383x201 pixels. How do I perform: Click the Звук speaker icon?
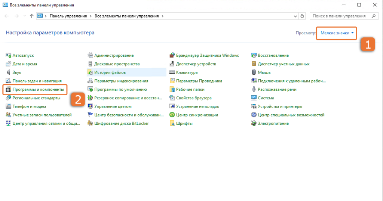[x=8, y=72]
